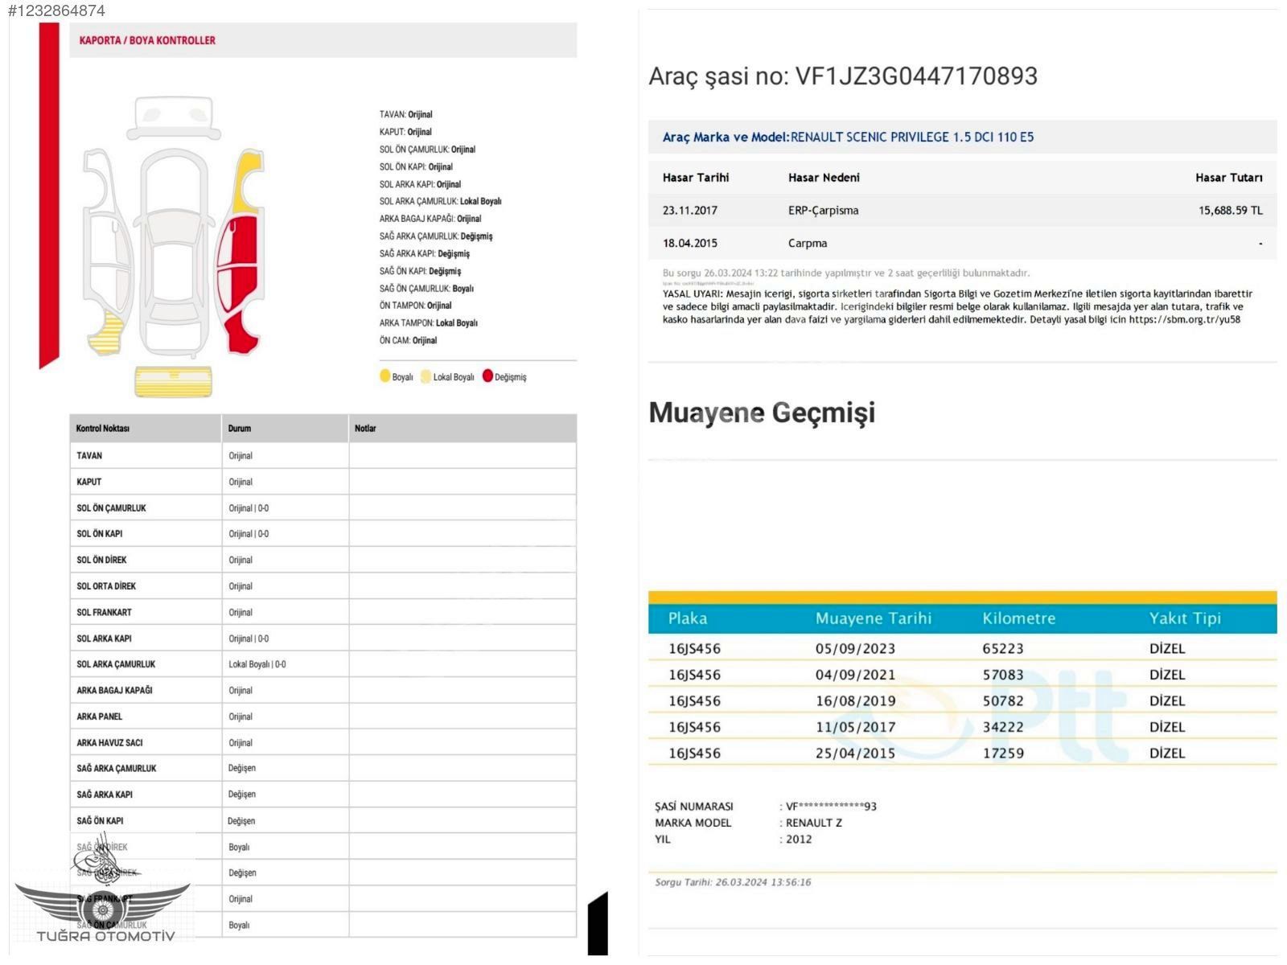Screen dimensions: 1287x965
Task: Click Değişen status for SAĞ ARKA ÇAMURLUK
Action: click(241, 768)
